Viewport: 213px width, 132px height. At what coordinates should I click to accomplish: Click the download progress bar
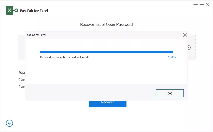click(106, 52)
